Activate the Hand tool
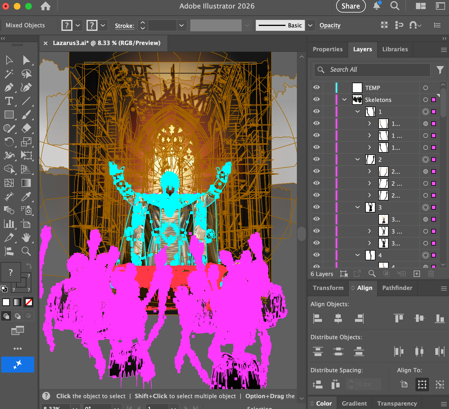The image size is (449, 409). click(26, 238)
